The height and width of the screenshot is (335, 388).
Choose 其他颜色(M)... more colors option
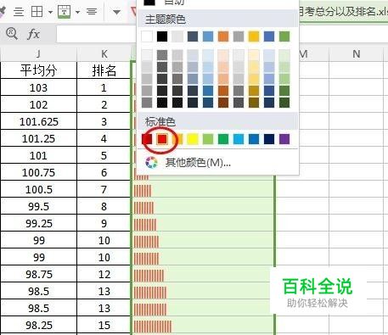tap(198, 163)
